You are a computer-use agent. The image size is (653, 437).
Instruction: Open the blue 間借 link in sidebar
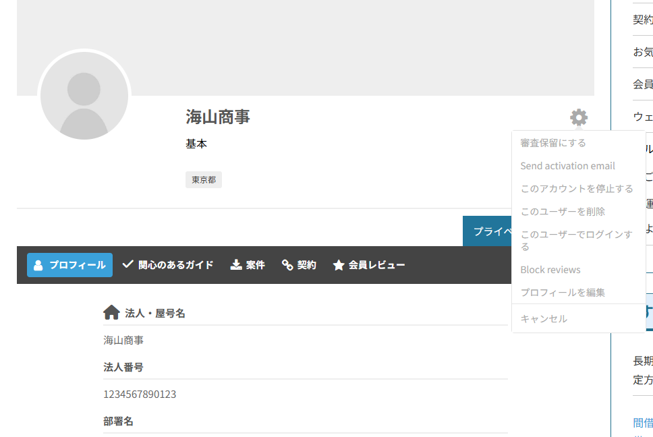[x=643, y=423]
